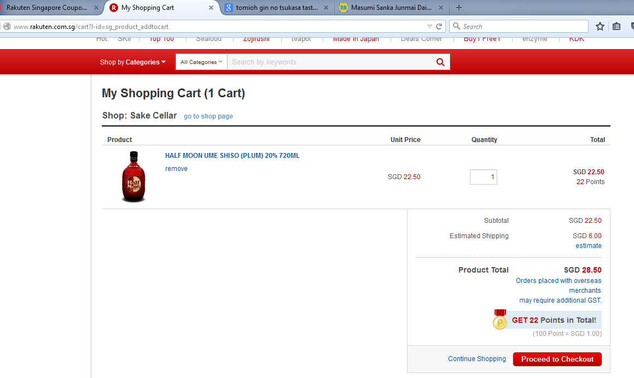Viewport: 634px width, 378px height.
Task: Click the Quantity column header
Action: [484, 140]
